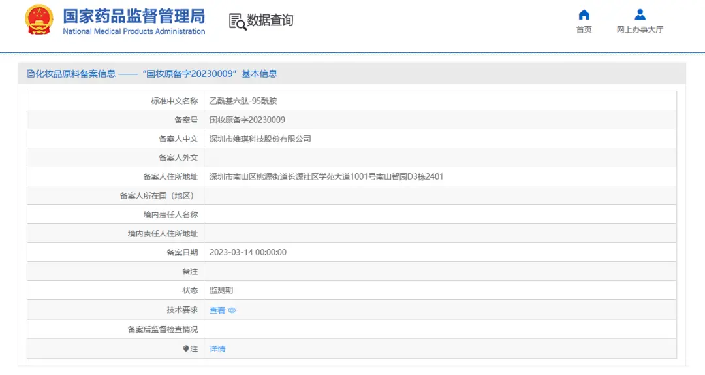Click the National Medical Products Administration text
This screenshot has width=705, height=375.
click(134, 31)
